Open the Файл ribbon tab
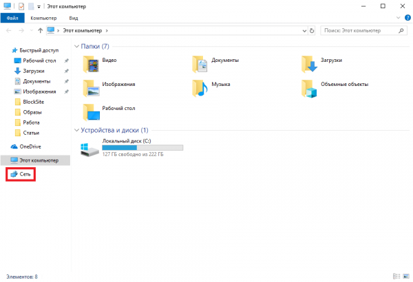 (x=12, y=18)
